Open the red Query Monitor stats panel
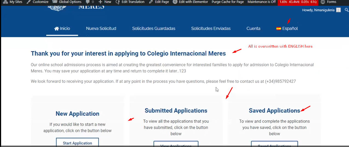The image size is (349, 147). click(x=298, y=2)
